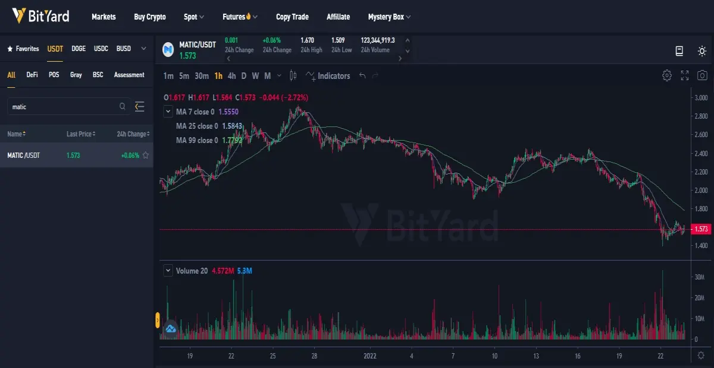Set chart interval to 4h

(232, 76)
